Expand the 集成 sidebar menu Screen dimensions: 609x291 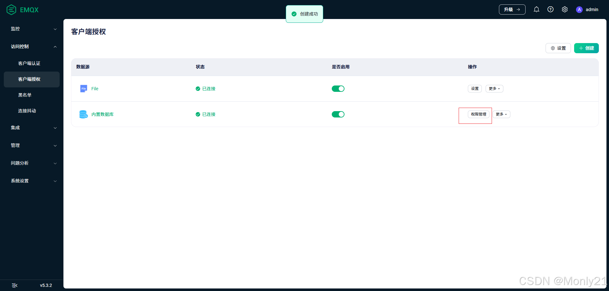[32, 128]
